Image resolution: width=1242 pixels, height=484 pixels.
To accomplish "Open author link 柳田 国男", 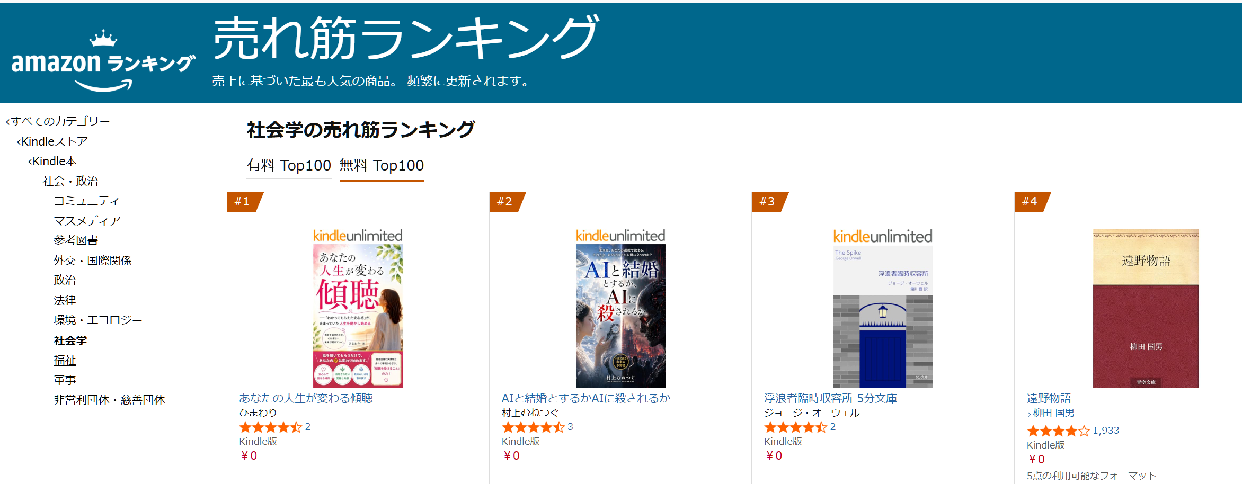I will 1053,413.
